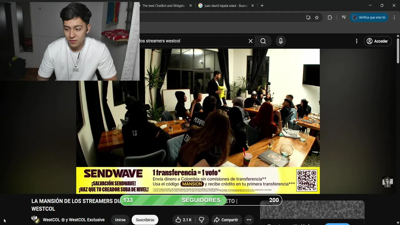
Task: Click the Suscribirse button
Action: (145, 220)
